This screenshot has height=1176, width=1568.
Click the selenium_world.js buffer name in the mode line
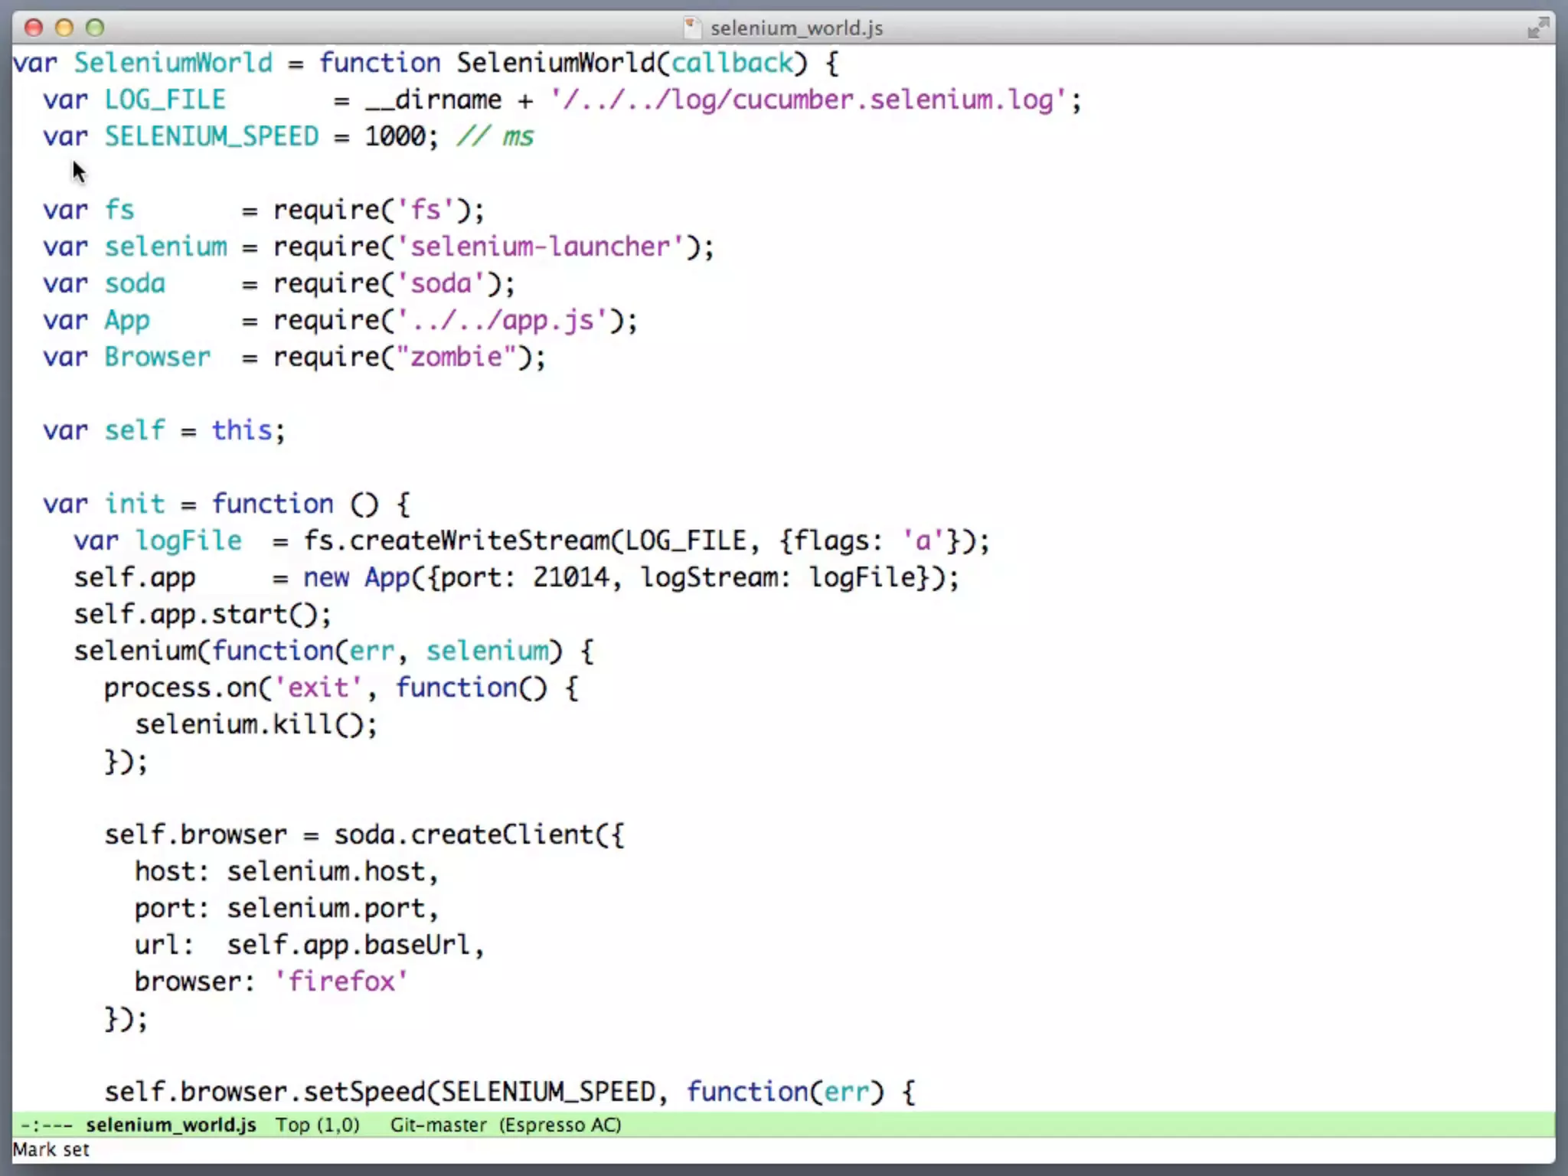(x=171, y=1125)
